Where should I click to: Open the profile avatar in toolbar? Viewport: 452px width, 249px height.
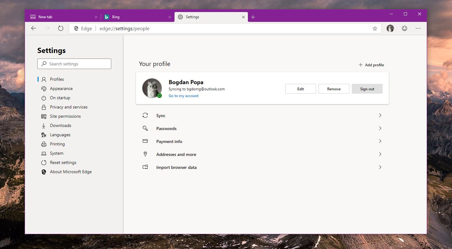(390, 28)
